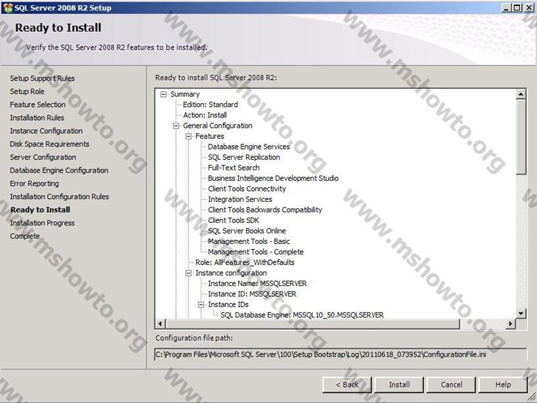
Task: Select the Edition: Standard tree entry
Action: click(x=210, y=105)
